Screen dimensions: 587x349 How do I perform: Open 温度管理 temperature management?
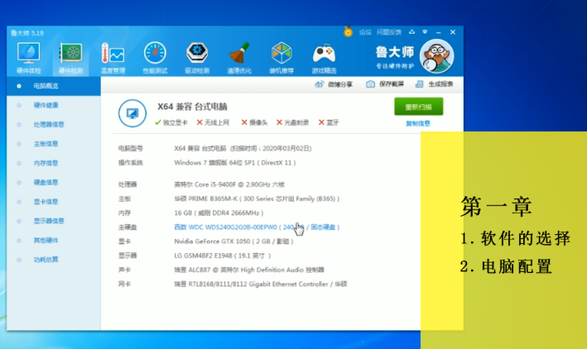pyautogui.click(x=113, y=57)
